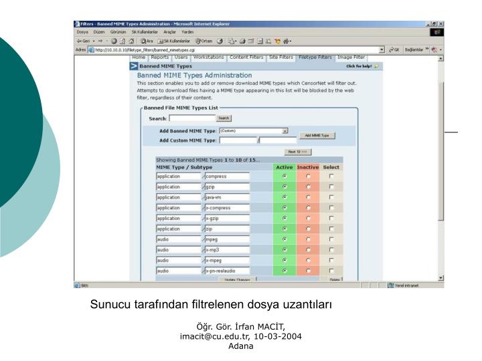Click the Windows logo throbber icon

[436, 32]
